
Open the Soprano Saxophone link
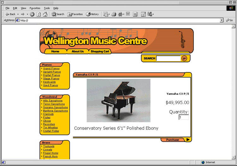[x=55, y=107]
